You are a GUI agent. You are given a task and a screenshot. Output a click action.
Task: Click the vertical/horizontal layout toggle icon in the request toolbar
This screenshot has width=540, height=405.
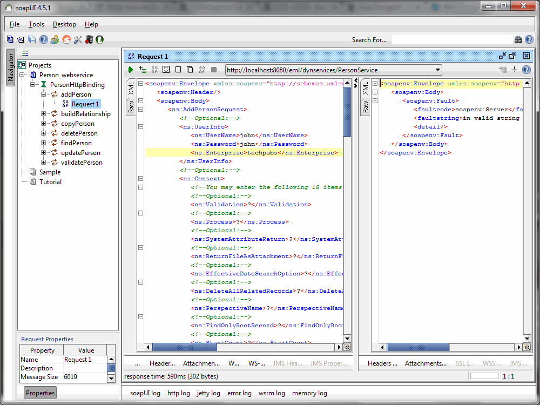pos(503,70)
